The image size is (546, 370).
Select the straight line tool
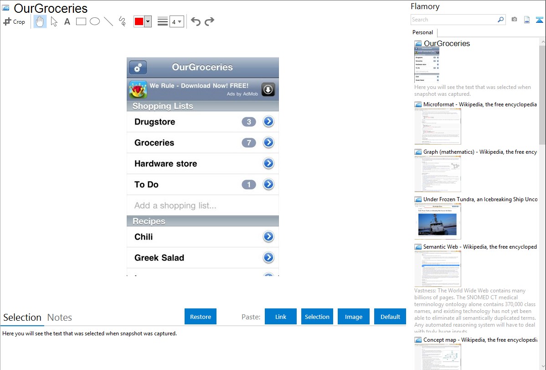(108, 21)
